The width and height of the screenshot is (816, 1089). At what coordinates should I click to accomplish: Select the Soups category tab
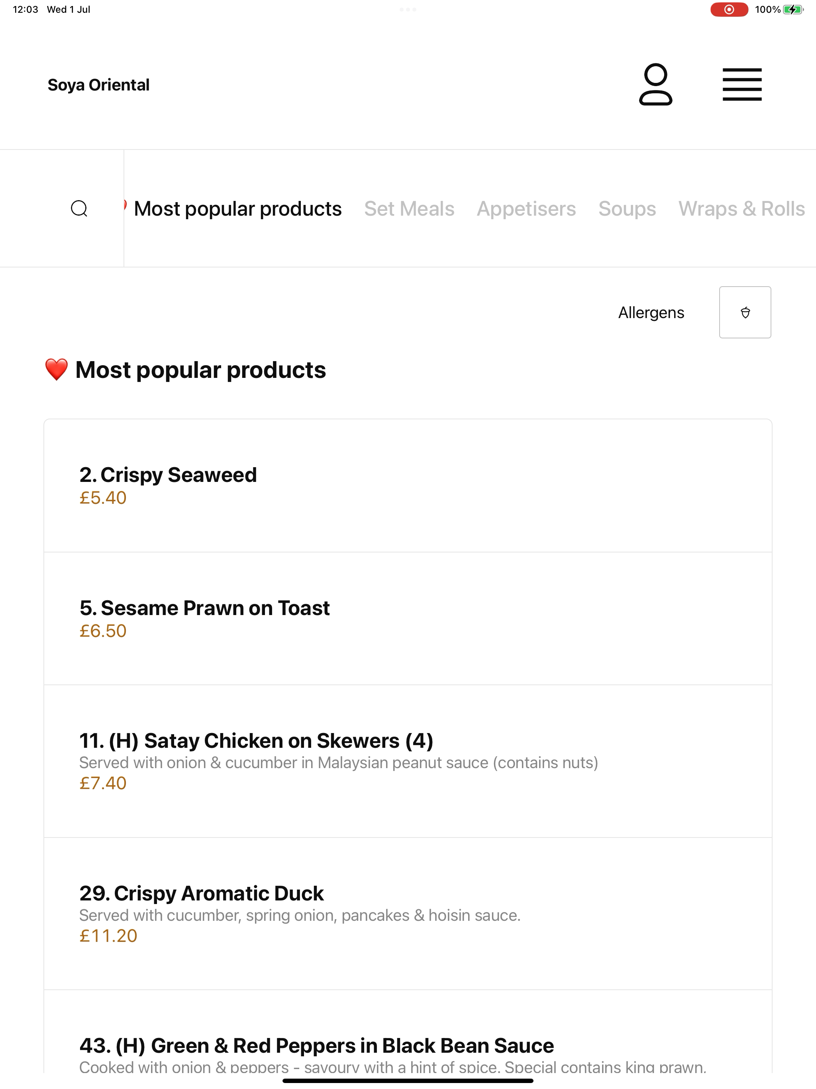627,209
